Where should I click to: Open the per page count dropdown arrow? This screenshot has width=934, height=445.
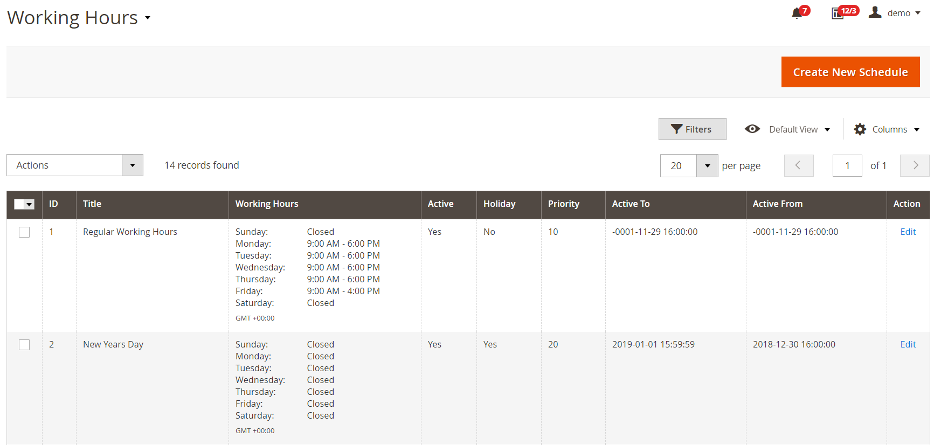[707, 166]
